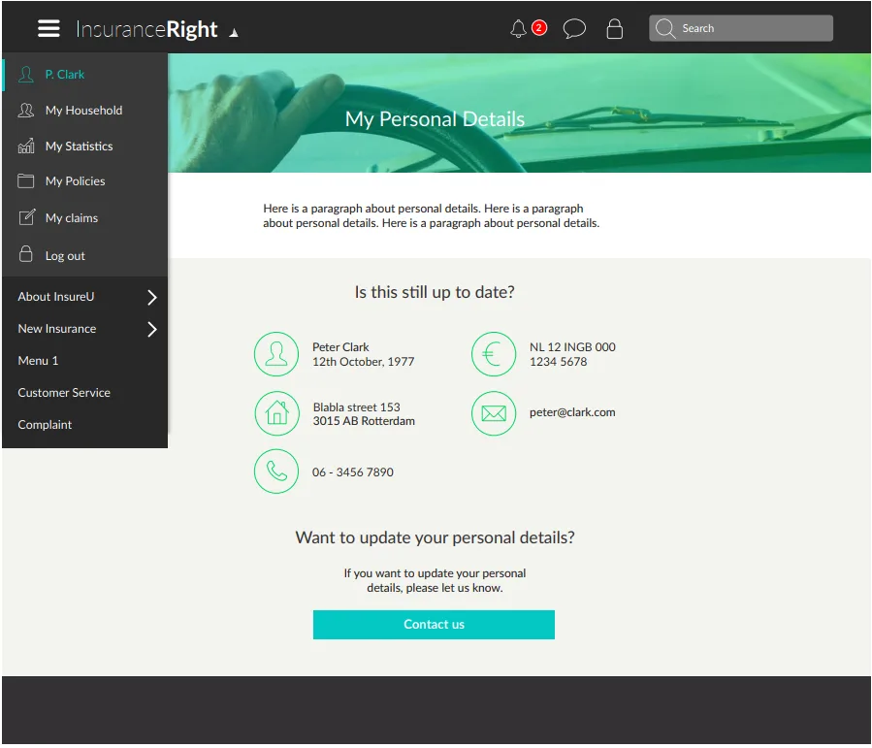Click the peter@clark.com email text
Image resolution: width=872 pixels, height=748 pixels.
(x=572, y=412)
